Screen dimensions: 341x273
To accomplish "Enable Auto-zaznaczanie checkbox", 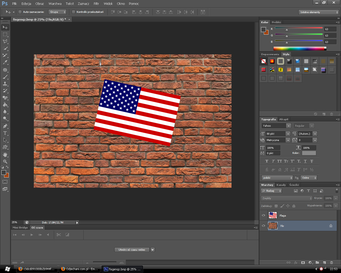I will click(x=20, y=12).
